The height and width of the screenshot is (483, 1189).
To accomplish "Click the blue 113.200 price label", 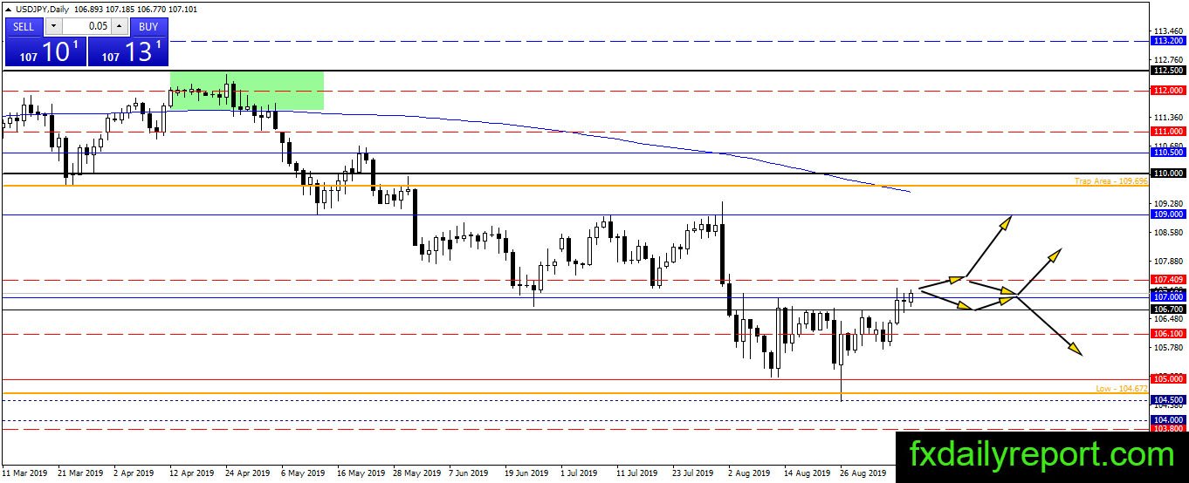I will click(1168, 41).
